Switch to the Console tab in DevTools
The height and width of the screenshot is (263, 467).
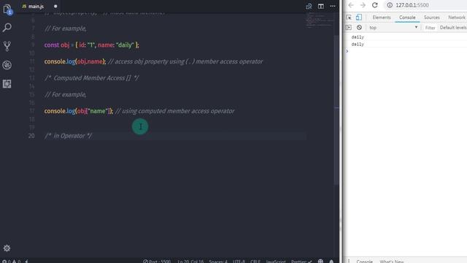click(407, 18)
